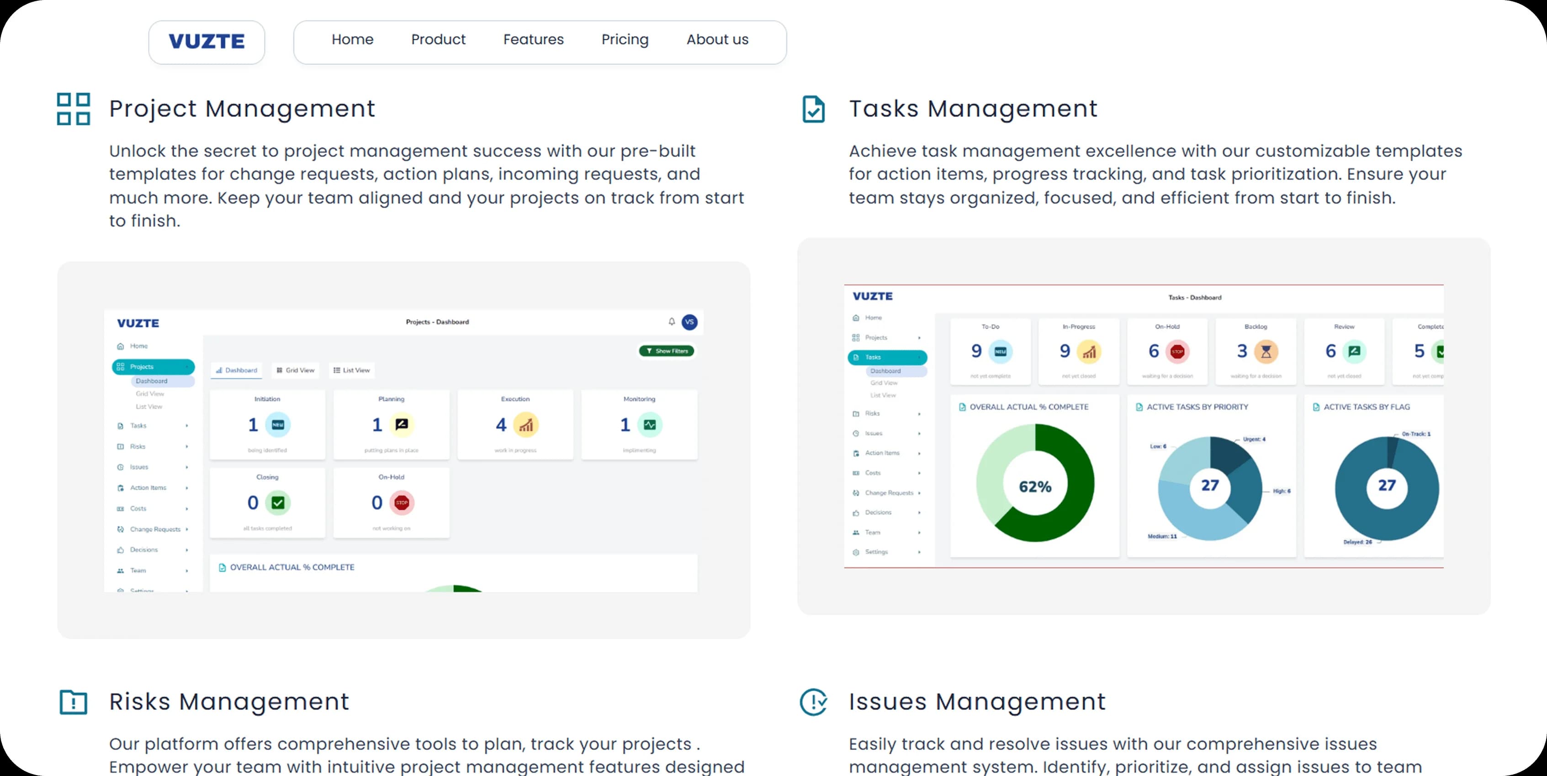Expand the Tasks item in projects sidebar

tap(187, 425)
